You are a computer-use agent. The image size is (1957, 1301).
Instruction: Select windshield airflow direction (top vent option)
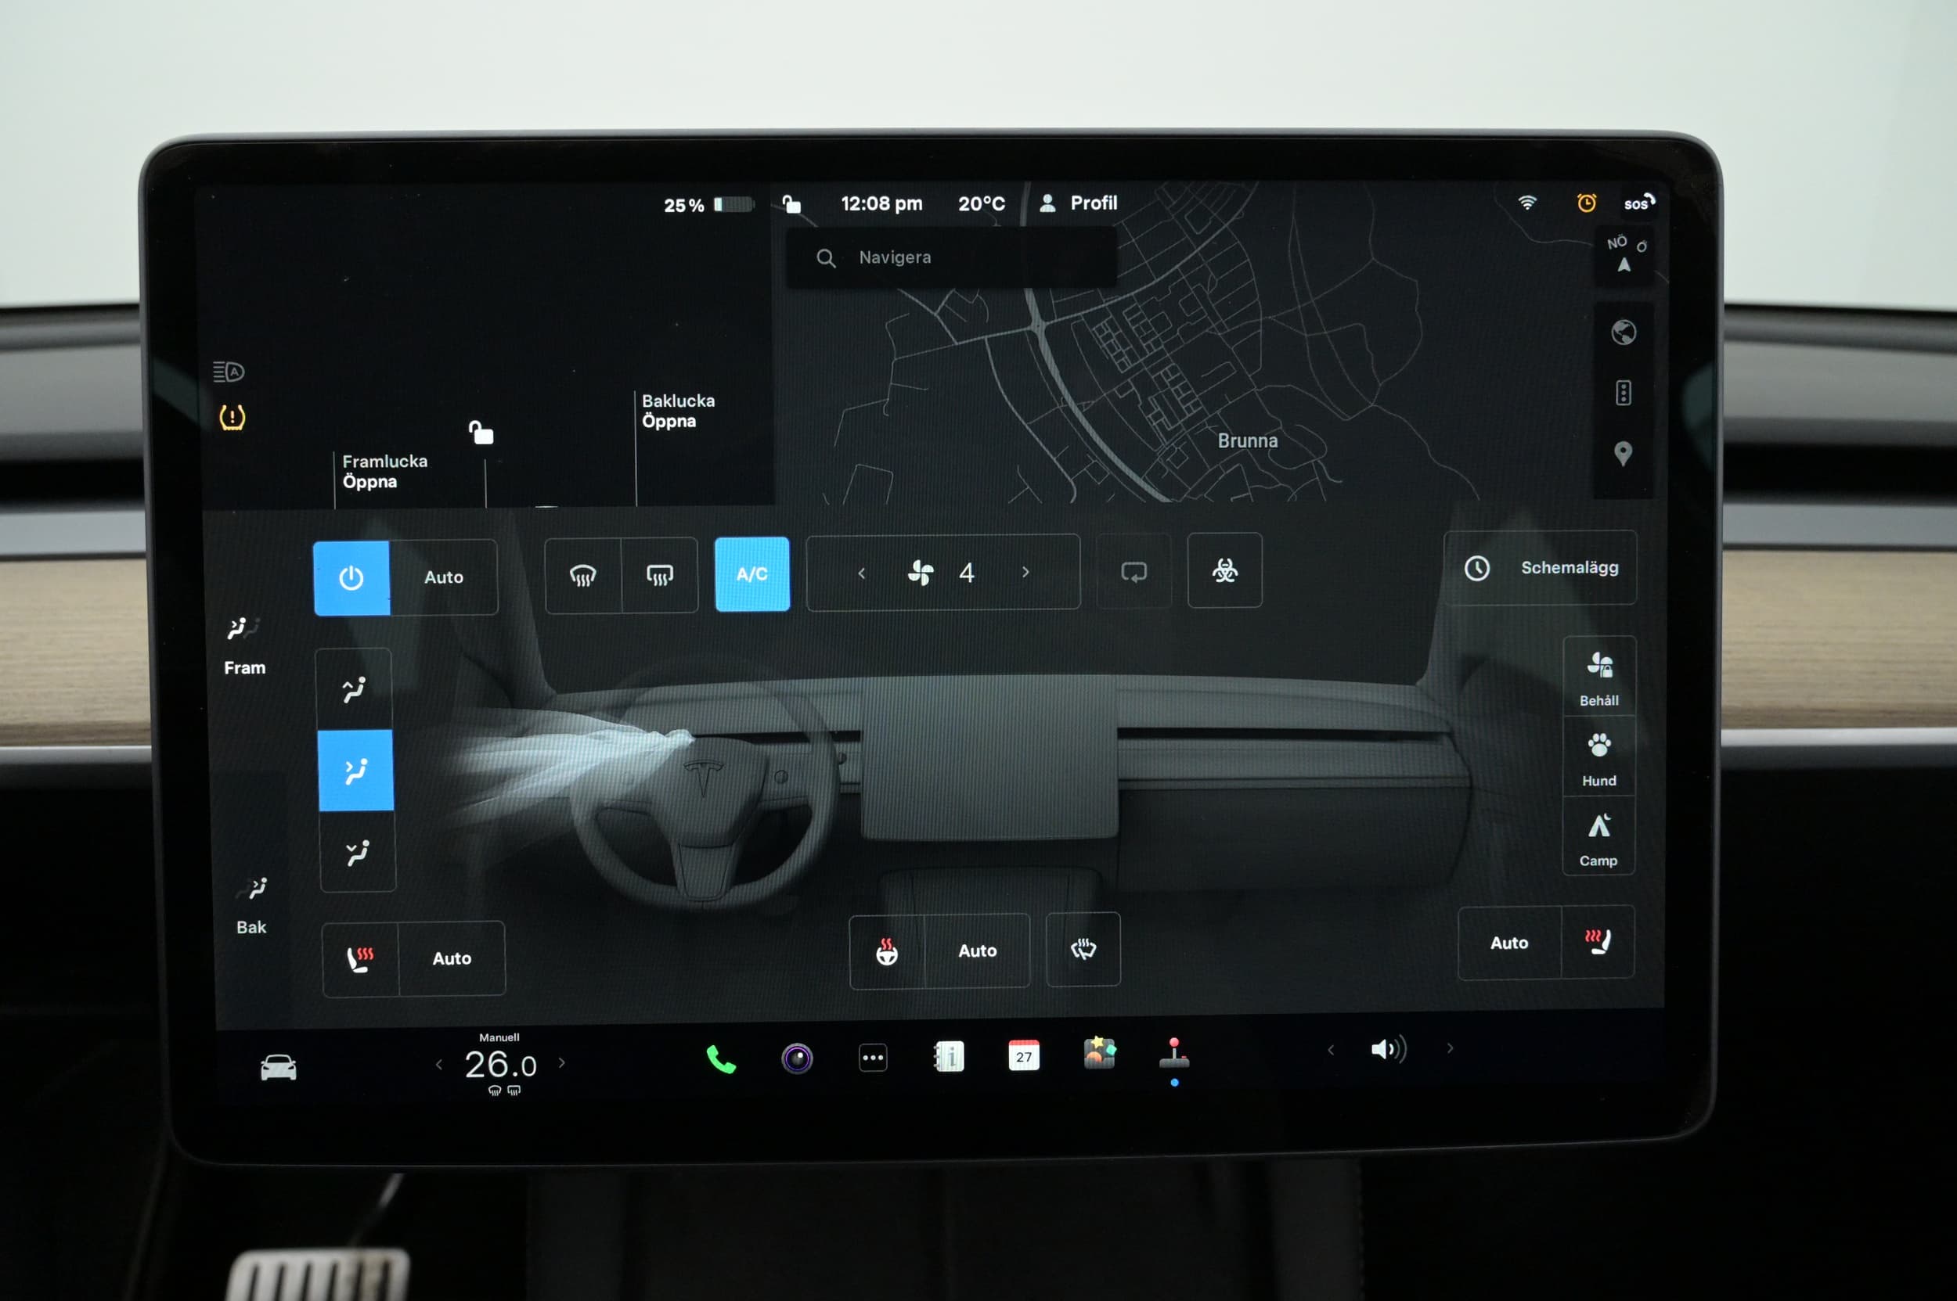click(354, 688)
